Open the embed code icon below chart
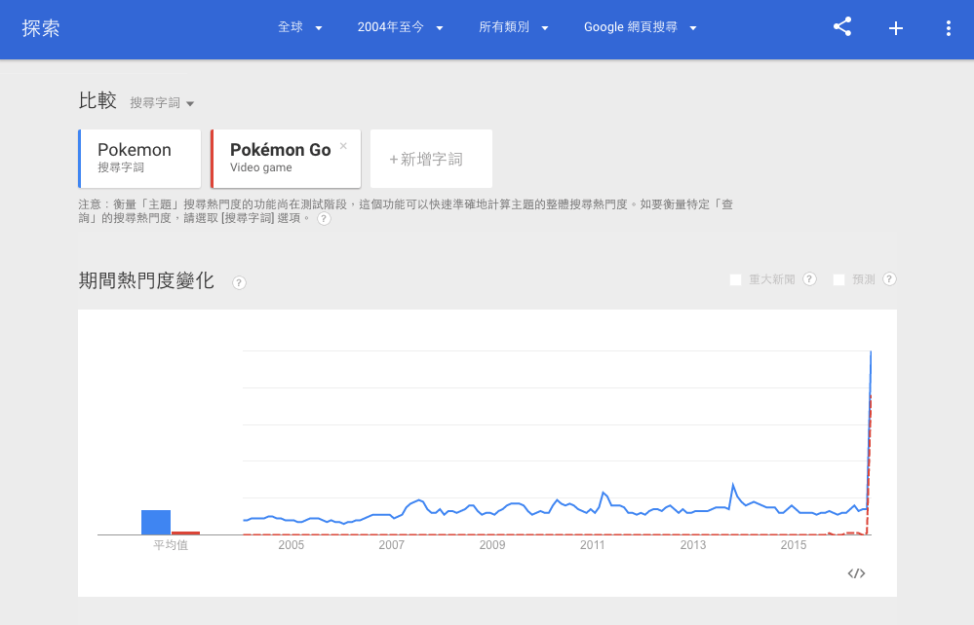This screenshot has width=974, height=625. 856,572
